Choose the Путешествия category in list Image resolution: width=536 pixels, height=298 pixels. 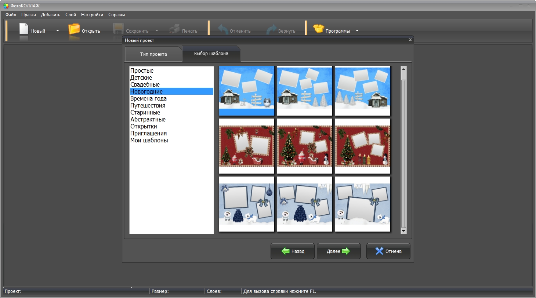(x=148, y=106)
